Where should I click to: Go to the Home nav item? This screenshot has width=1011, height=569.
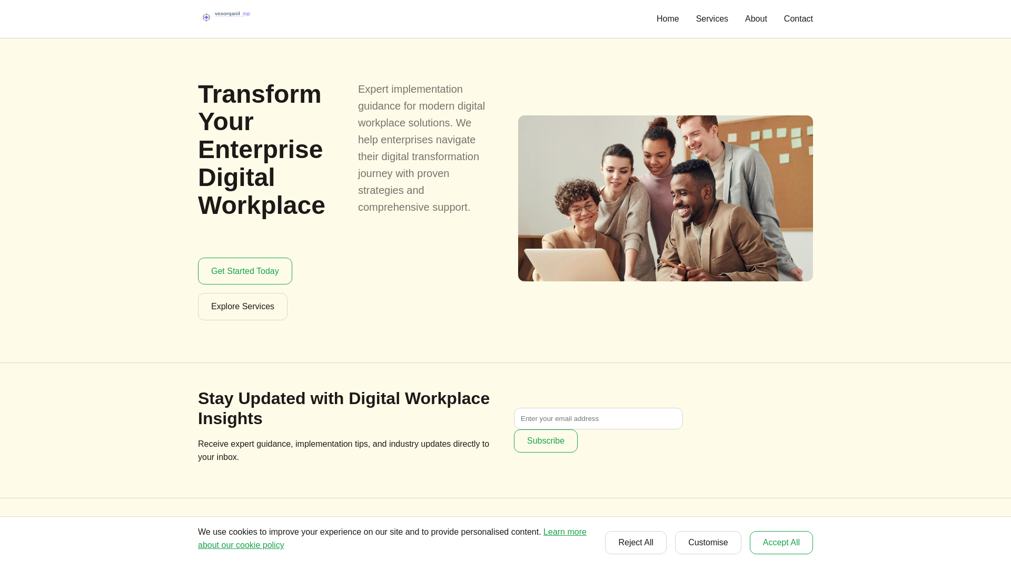(x=667, y=19)
